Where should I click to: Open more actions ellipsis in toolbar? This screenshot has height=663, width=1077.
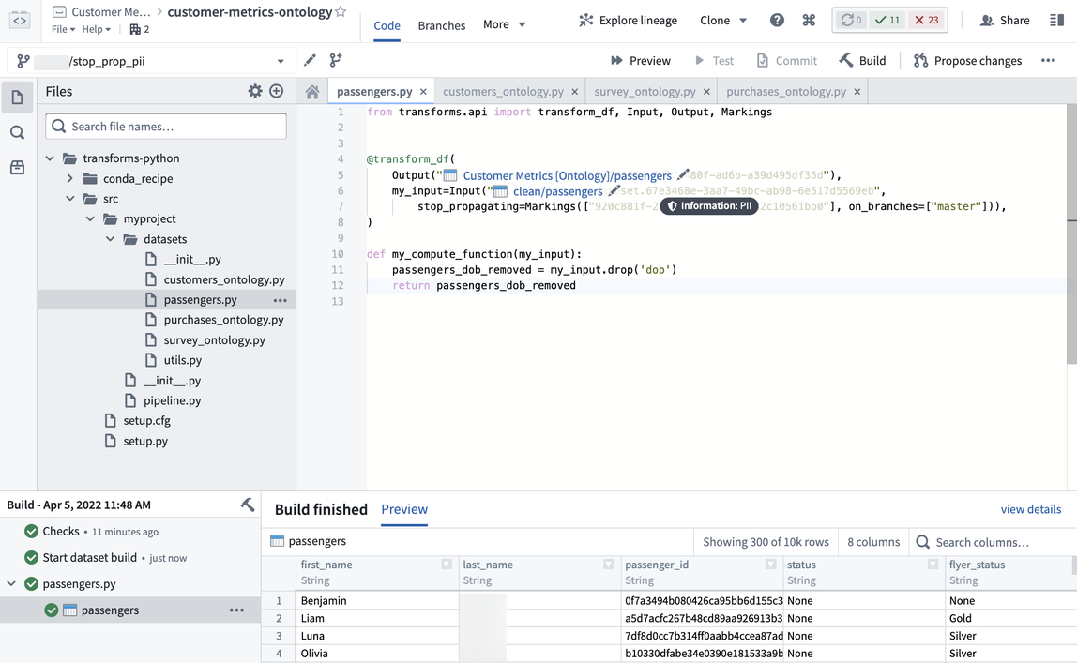1048,60
